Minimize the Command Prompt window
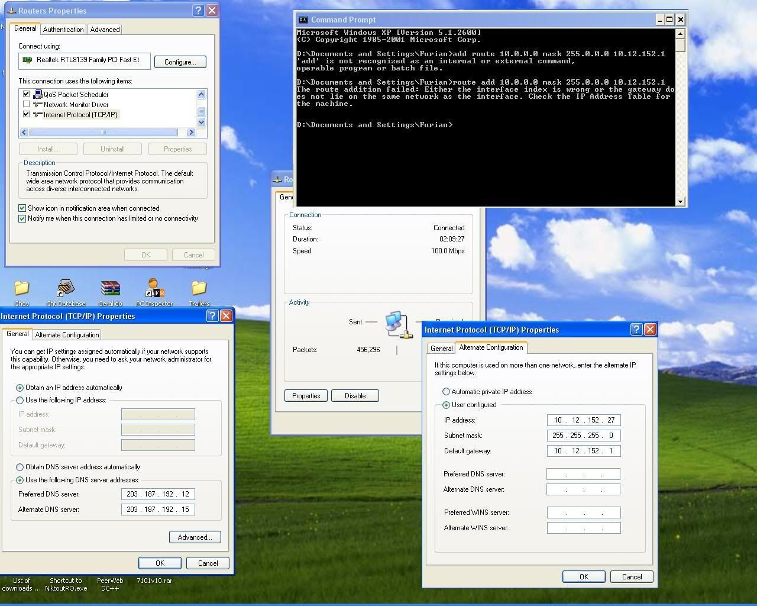757x606 pixels. tap(659, 20)
